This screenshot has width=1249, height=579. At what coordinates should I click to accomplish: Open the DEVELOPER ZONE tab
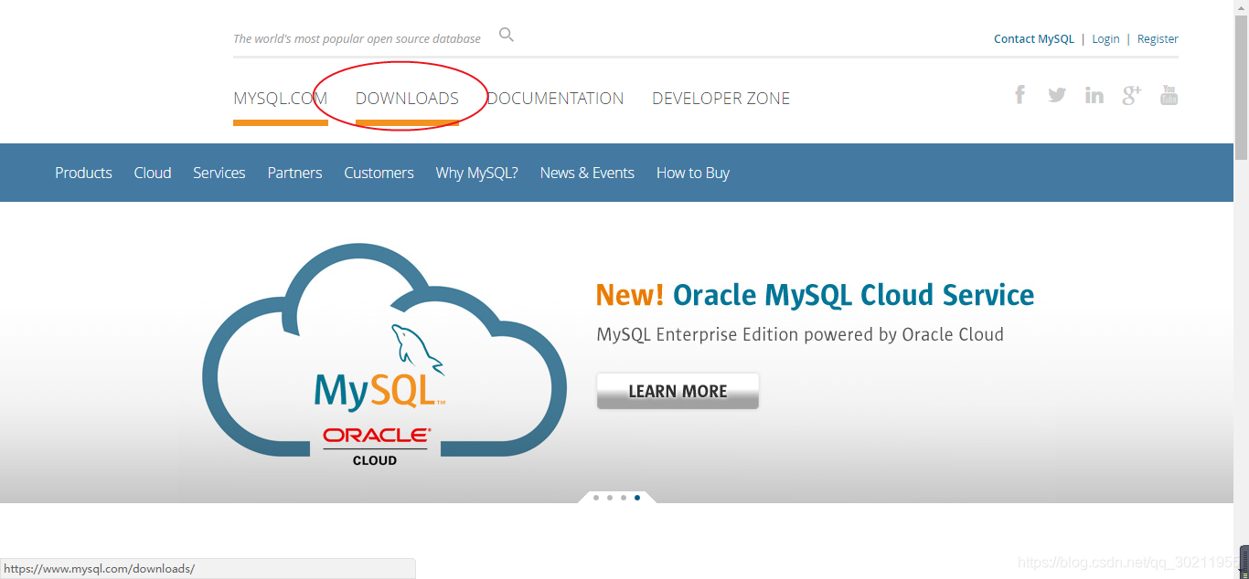(x=721, y=99)
